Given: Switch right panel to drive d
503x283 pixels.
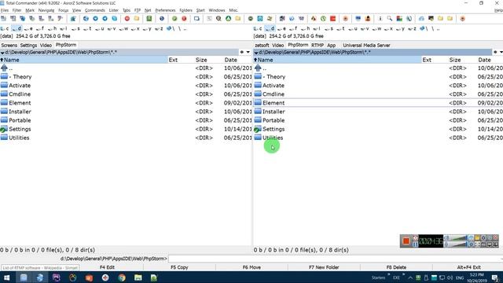Looking at the screenshot, I should 270,28.
